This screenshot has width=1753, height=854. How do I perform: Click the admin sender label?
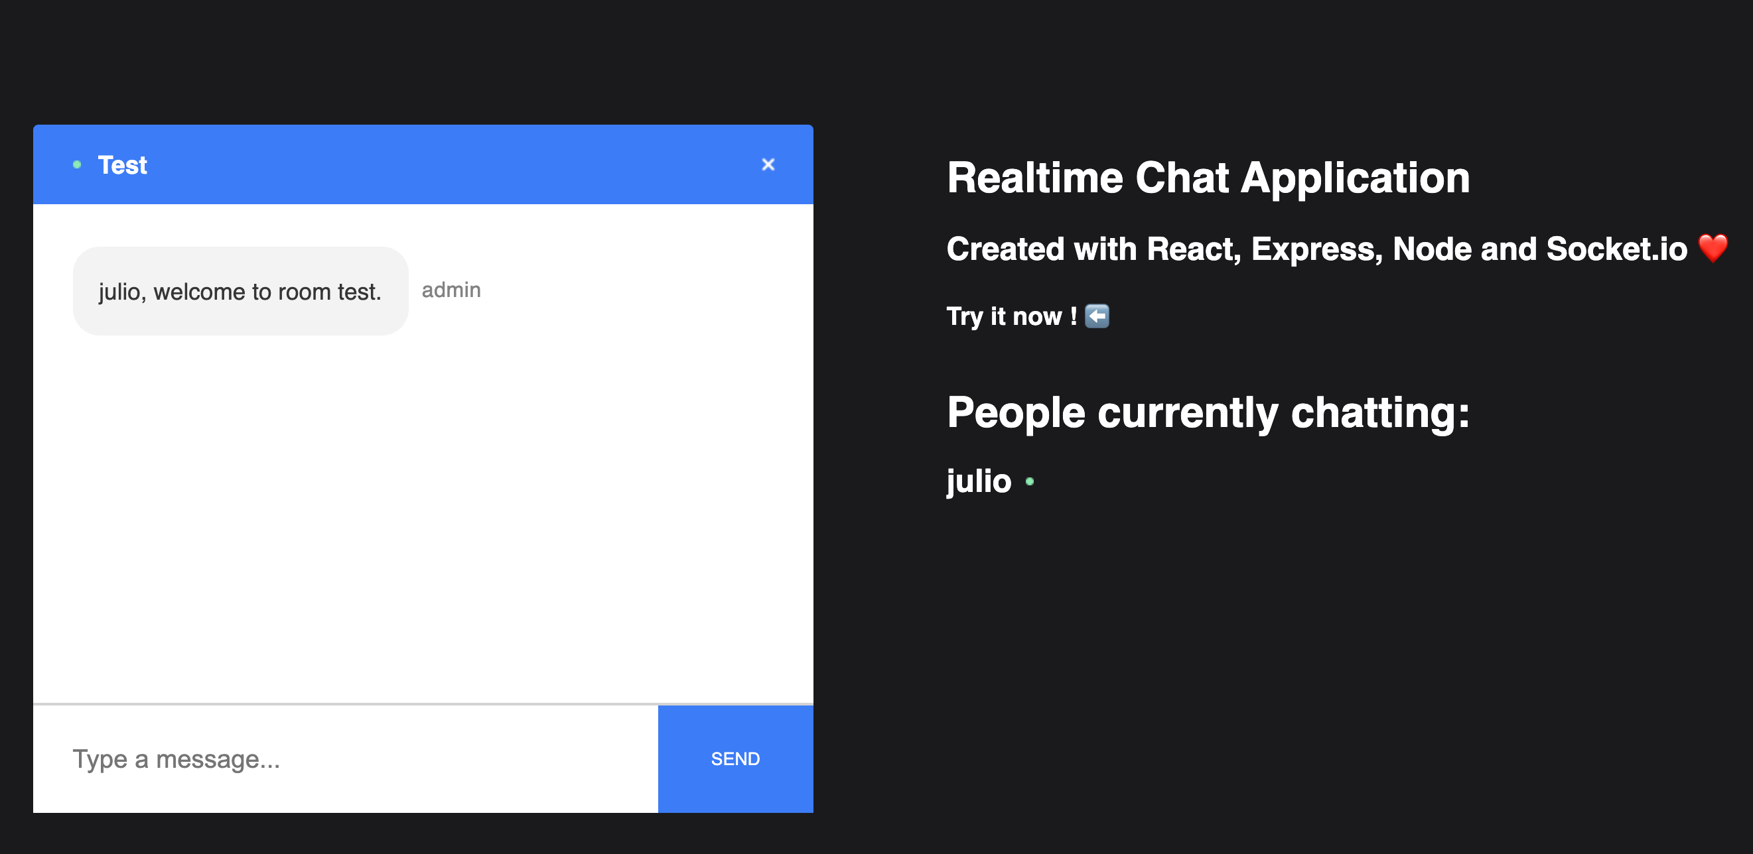451,290
